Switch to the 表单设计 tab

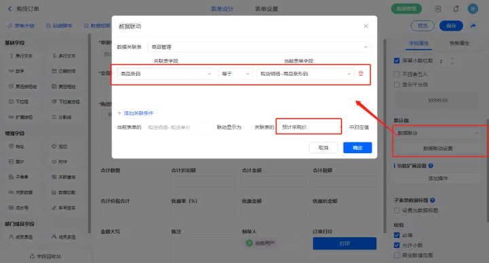tap(222, 9)
